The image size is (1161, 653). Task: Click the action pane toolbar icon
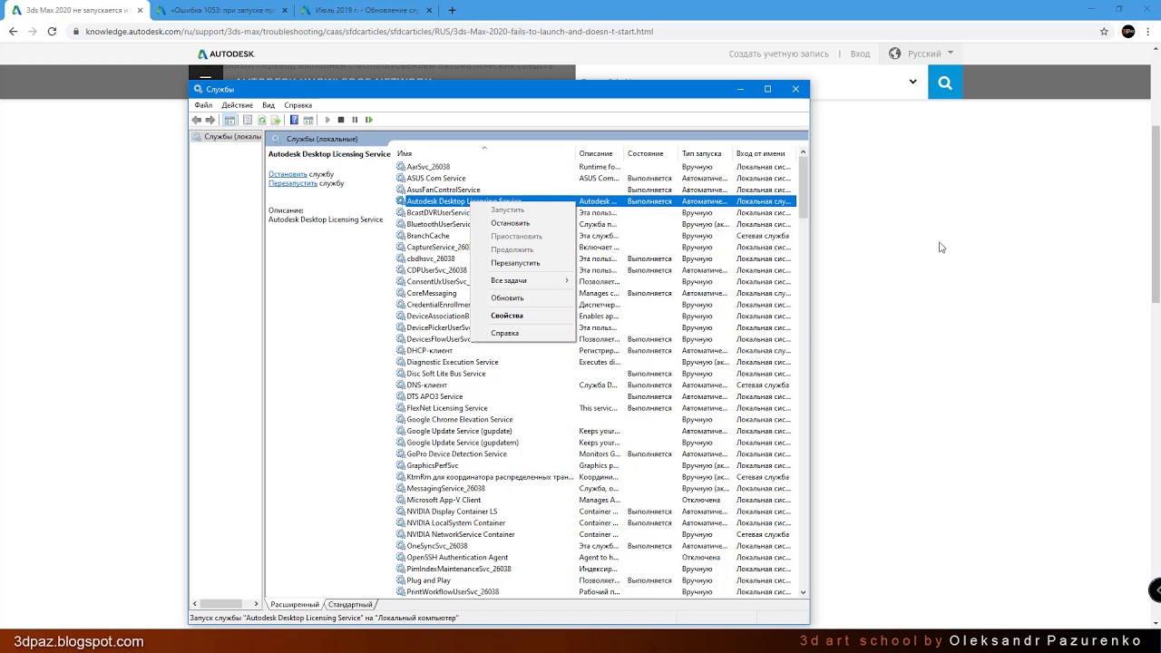308,120
